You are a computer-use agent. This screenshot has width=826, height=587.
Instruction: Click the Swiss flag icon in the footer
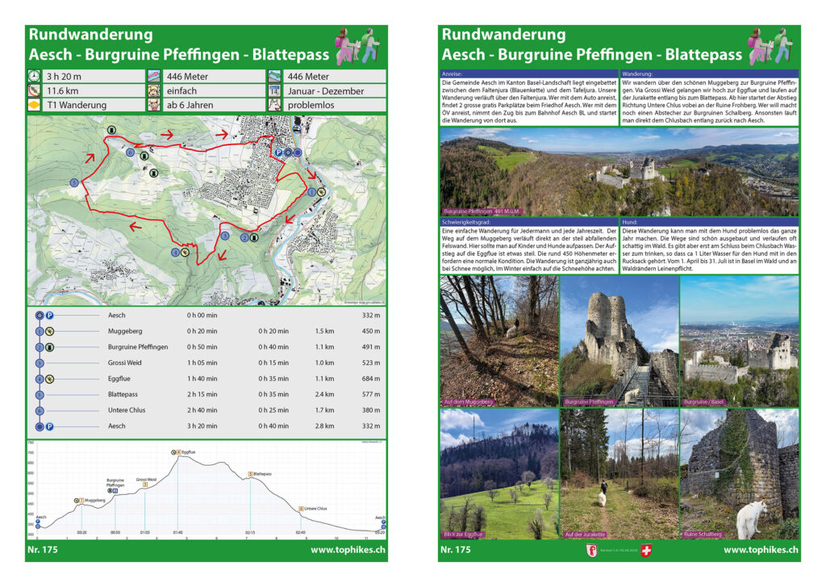click(x=646, y=550)
